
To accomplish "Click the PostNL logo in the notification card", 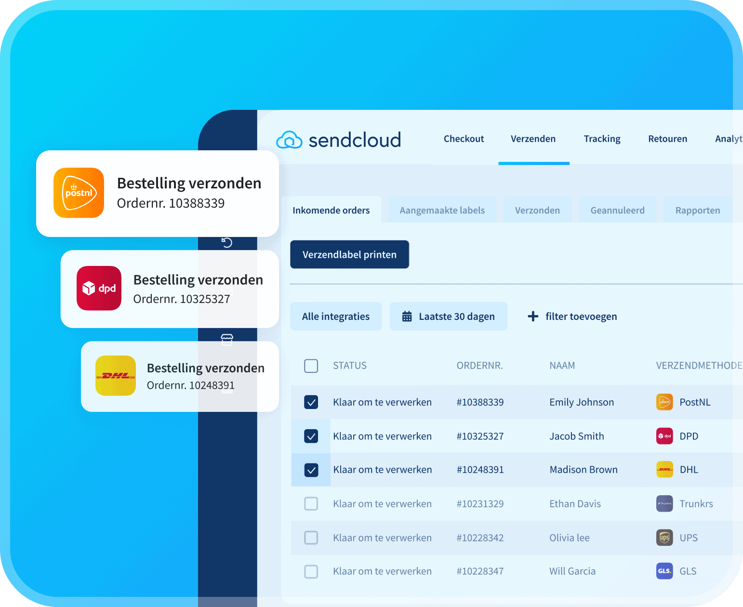I will pos(79,193).
